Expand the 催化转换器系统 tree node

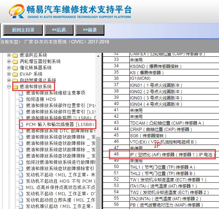9,68
